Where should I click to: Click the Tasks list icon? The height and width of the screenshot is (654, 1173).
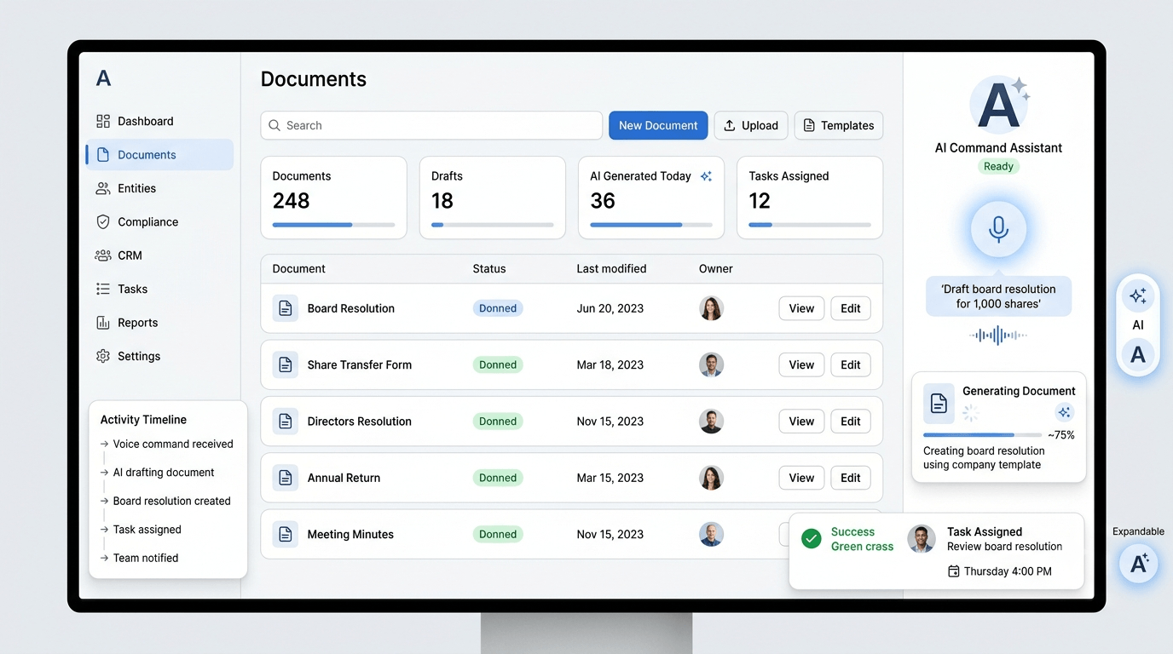103,289
